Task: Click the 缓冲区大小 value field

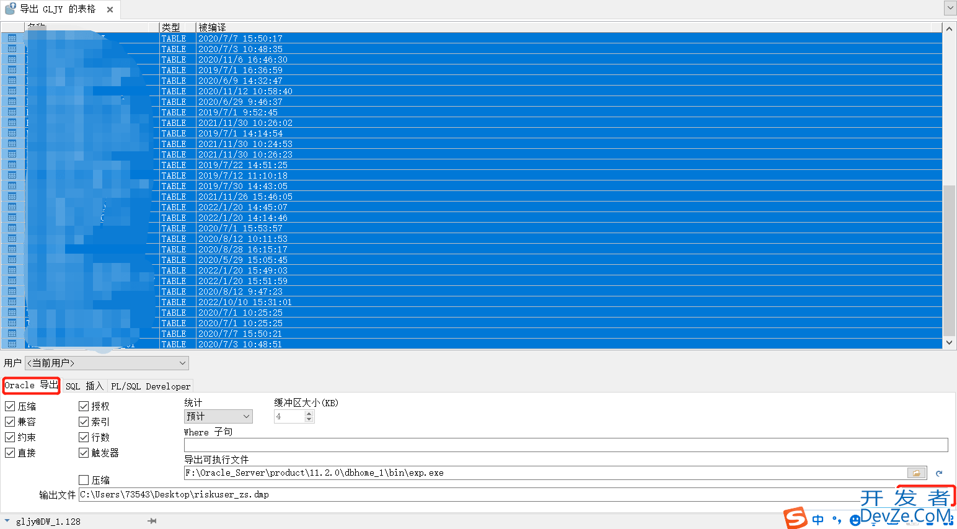Action: pos(289,416)
